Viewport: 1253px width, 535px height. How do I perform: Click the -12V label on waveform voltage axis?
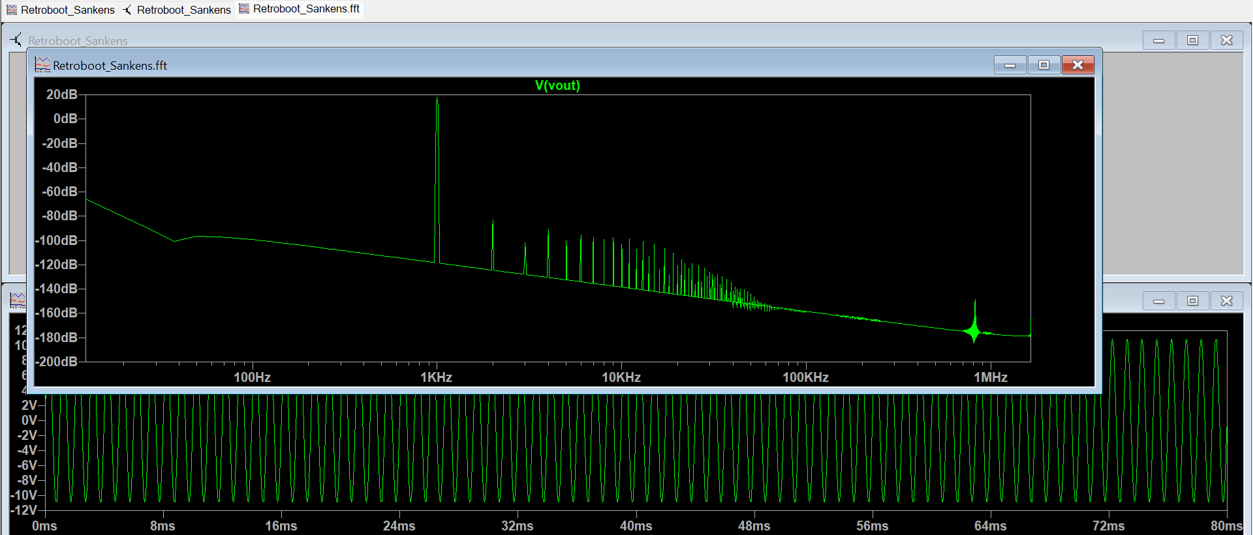24,510
